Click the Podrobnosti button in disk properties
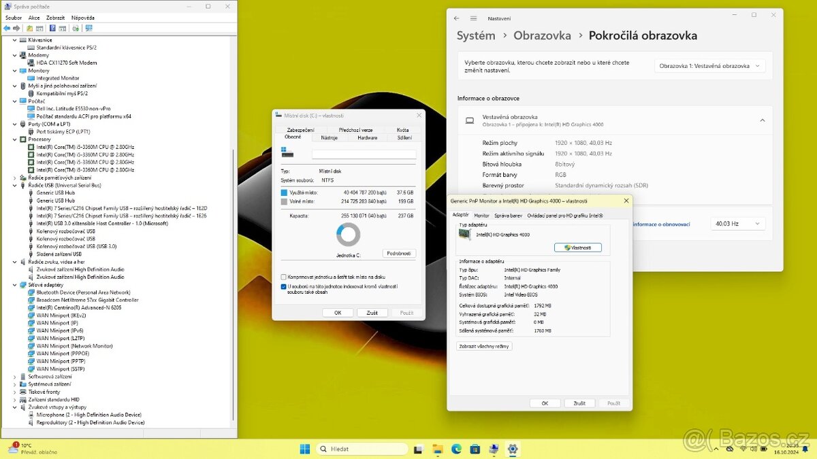The image size is (817, 459). click(399, 252)
